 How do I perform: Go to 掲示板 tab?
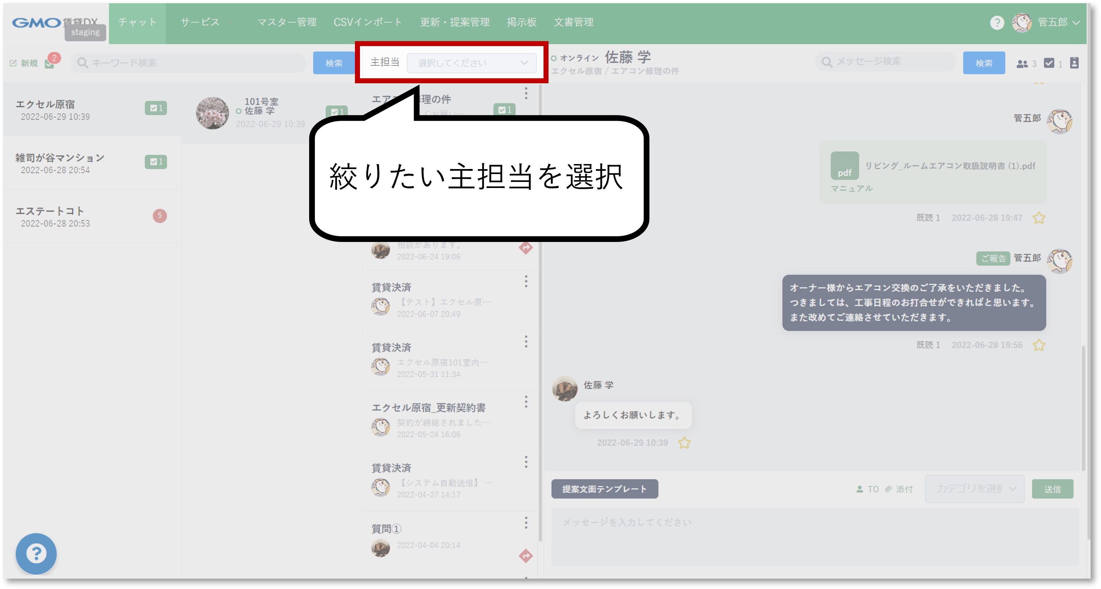(521, 22)
